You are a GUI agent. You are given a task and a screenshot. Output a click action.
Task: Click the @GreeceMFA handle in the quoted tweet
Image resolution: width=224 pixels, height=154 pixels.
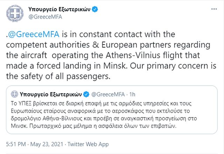click(109, 94)
